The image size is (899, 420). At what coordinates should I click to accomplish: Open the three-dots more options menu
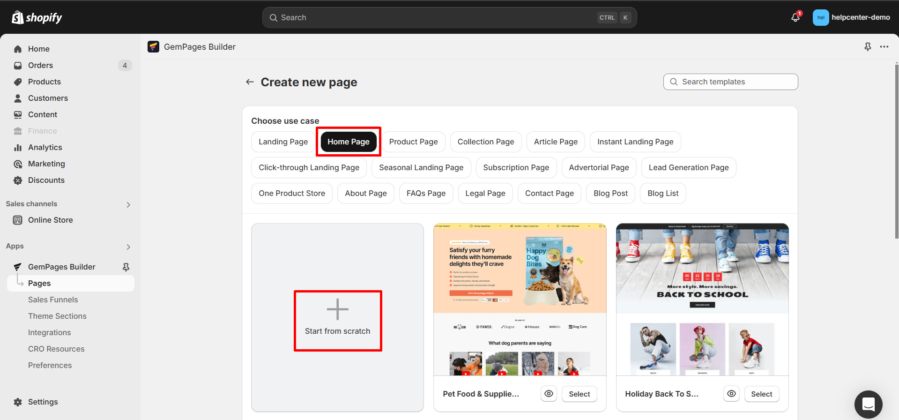click(x=884, y=47)
